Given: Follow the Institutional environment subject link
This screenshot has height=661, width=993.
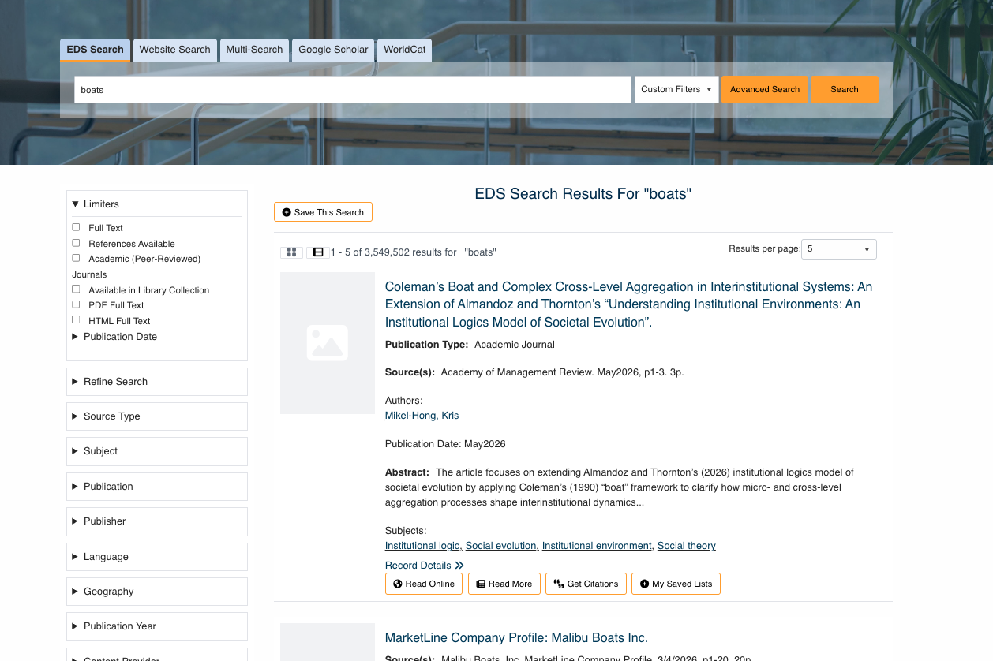Looking at the screenshot, I should tap(597, 546).
